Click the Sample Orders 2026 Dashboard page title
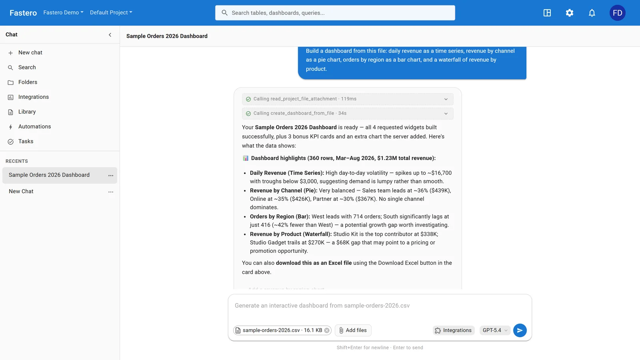Viewport: 640px width, 360px height. point(167,36)
